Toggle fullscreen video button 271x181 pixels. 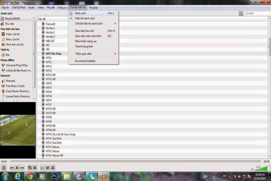[30, 167]
